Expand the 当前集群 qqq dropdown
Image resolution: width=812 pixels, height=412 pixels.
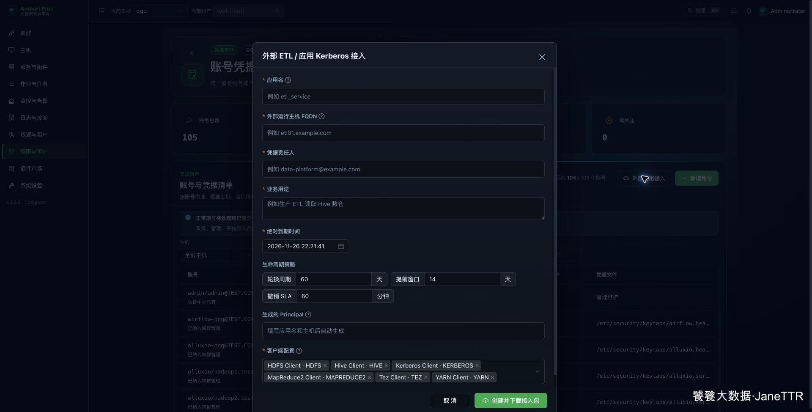pos(160,11)
